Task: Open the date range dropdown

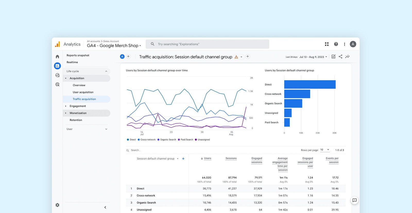Action: [313, 57]
